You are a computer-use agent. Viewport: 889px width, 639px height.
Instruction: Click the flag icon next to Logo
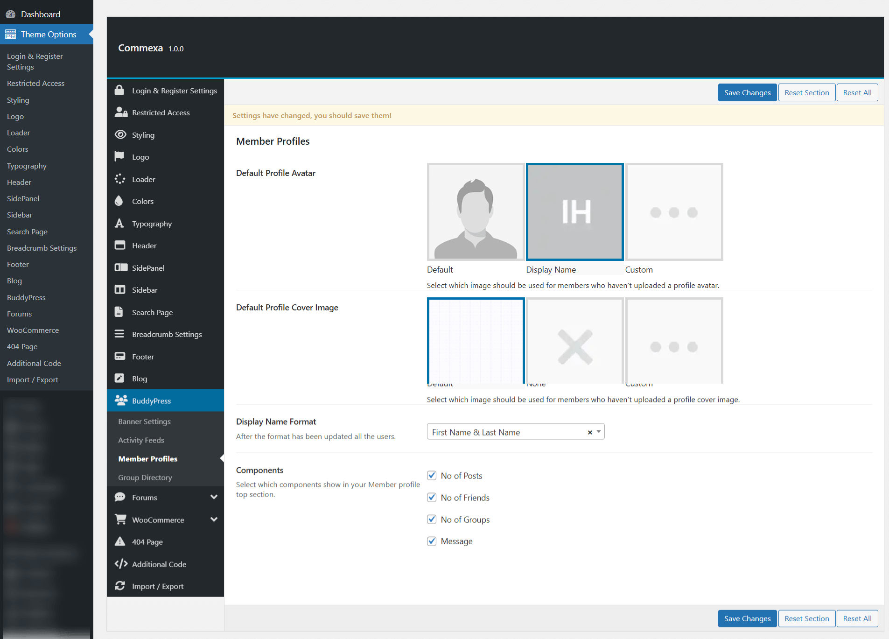(x=119, y=157)
